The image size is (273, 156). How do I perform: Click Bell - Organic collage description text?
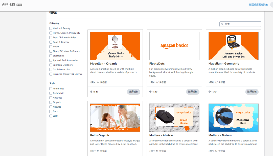click(x=115, y=142)
